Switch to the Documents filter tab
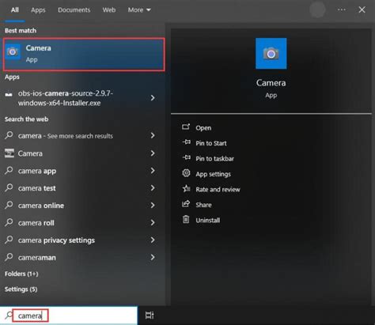 coord(74,10)
